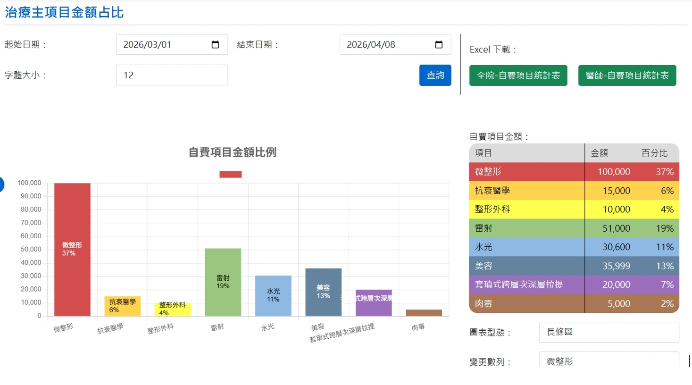The image size is (692, 385).
Task: Select the 肉毒 table row label
Action: click(x=484, y=304)
